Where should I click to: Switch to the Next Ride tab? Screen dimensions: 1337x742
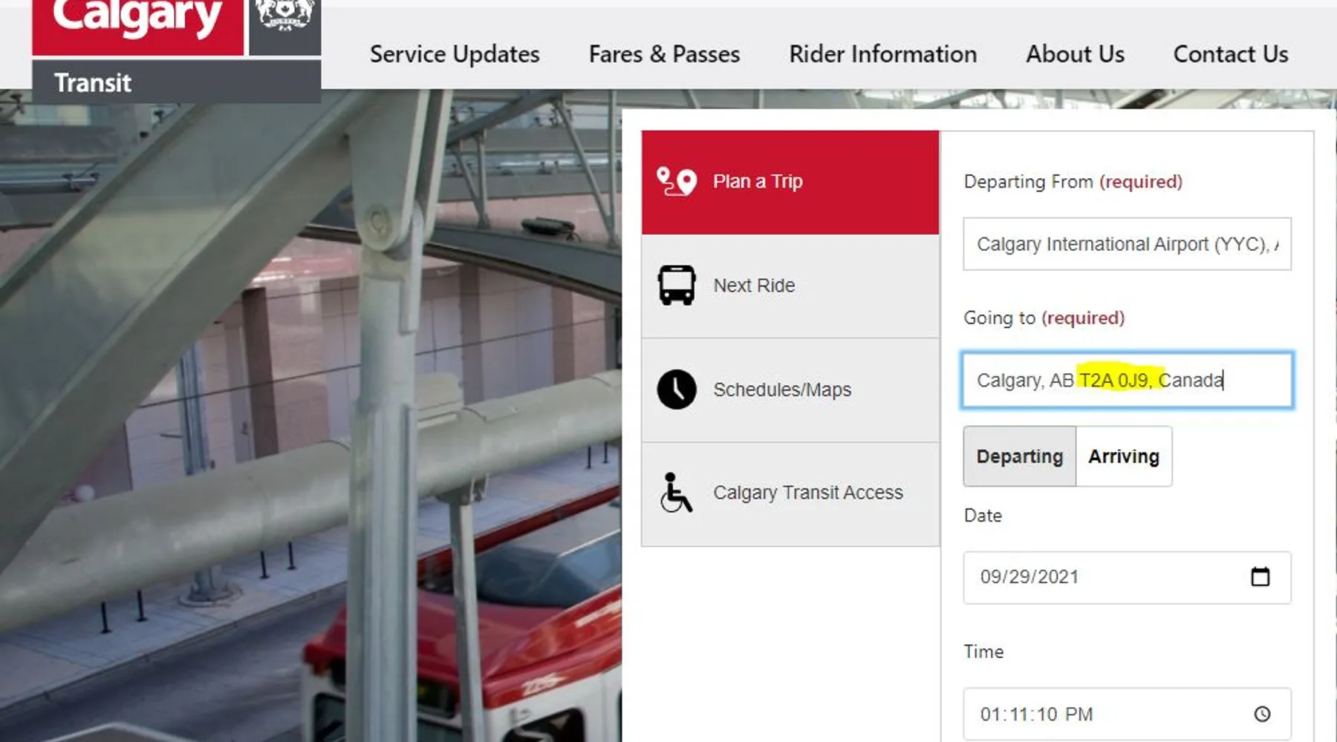coord(790,286)
